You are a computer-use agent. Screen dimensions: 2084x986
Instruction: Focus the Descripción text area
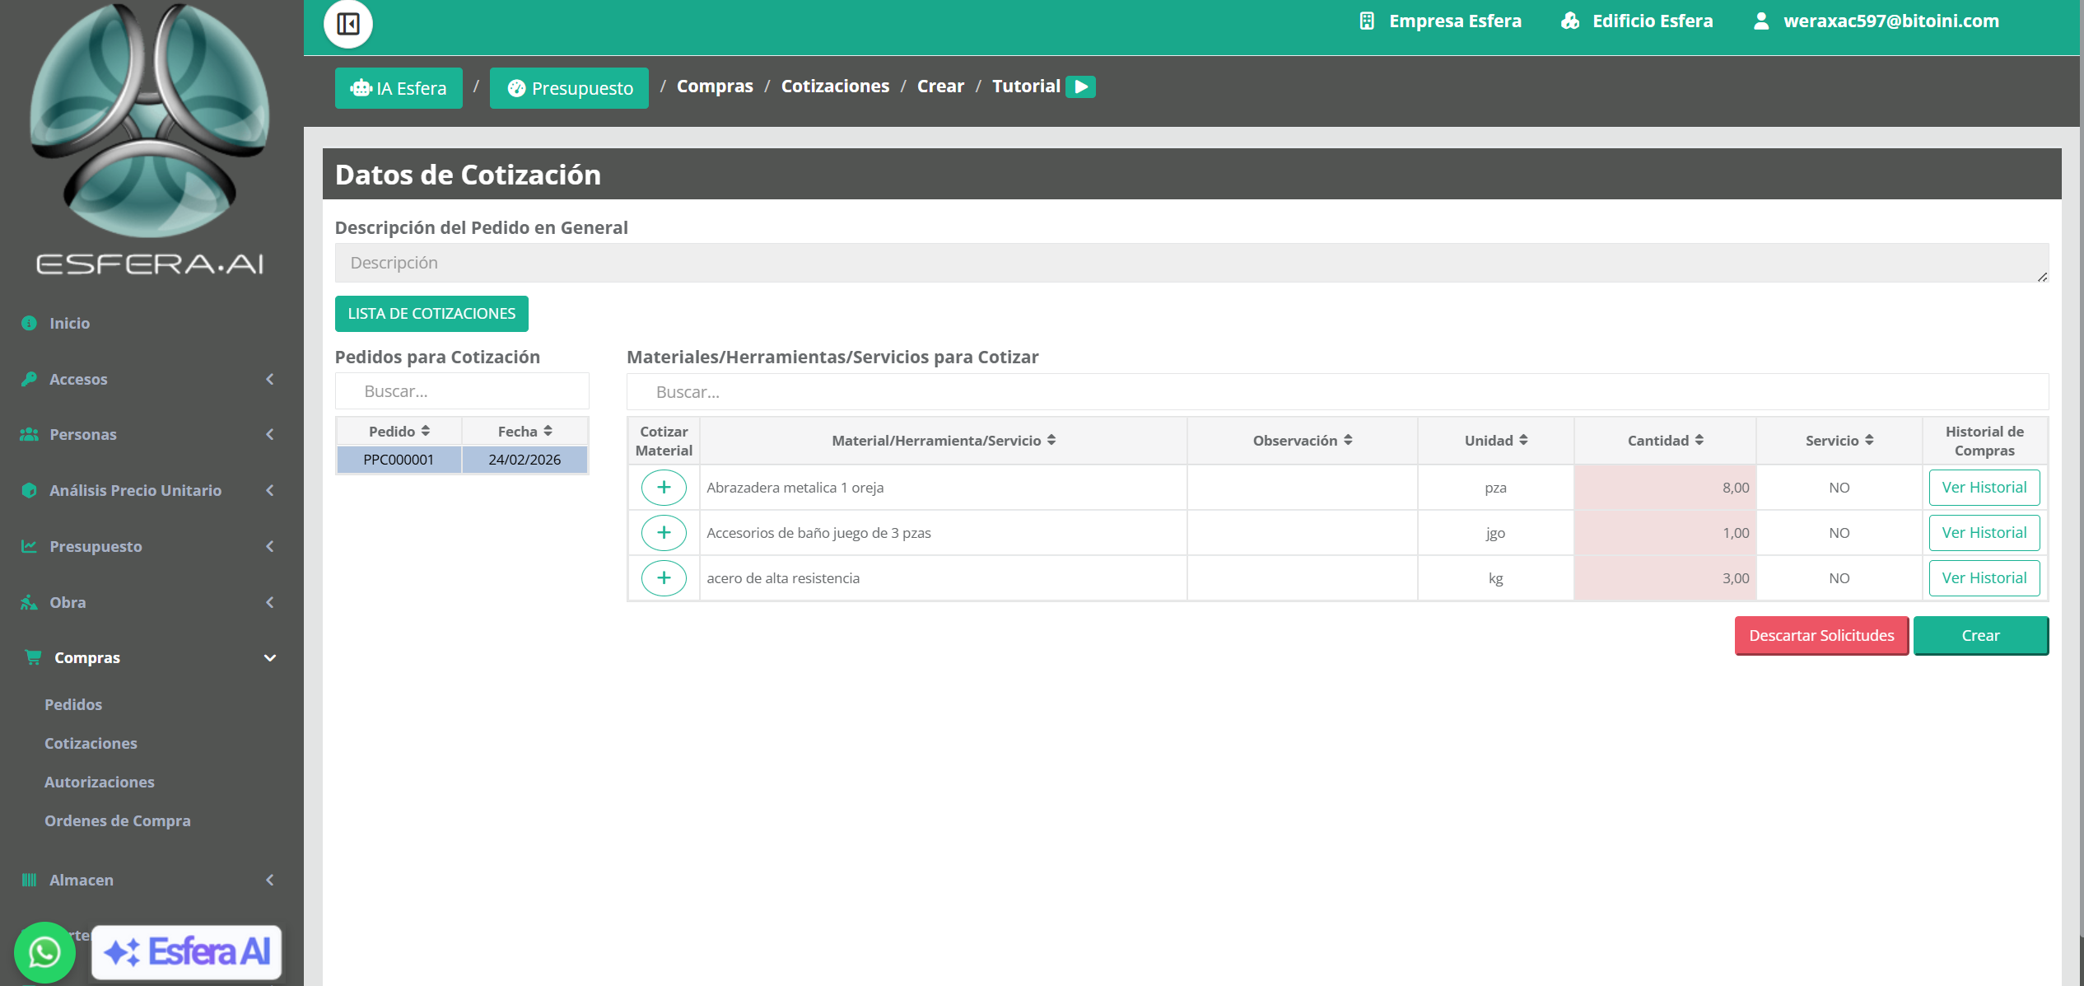pyautogui.click(x=1191, y=263)
